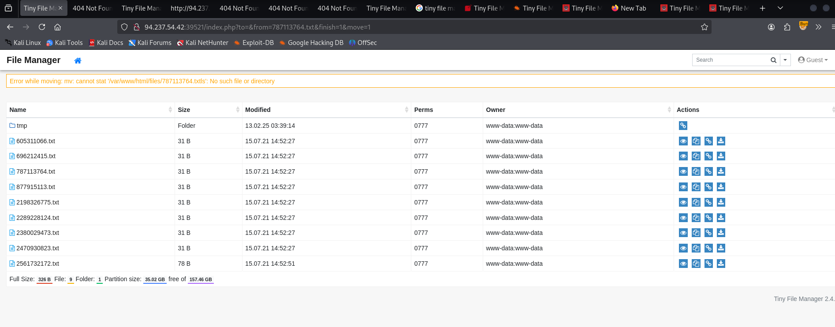Open the tmp folder
The width and height of the screenshot is (835, 327).
pyautogui.click(x=22, y=126)
